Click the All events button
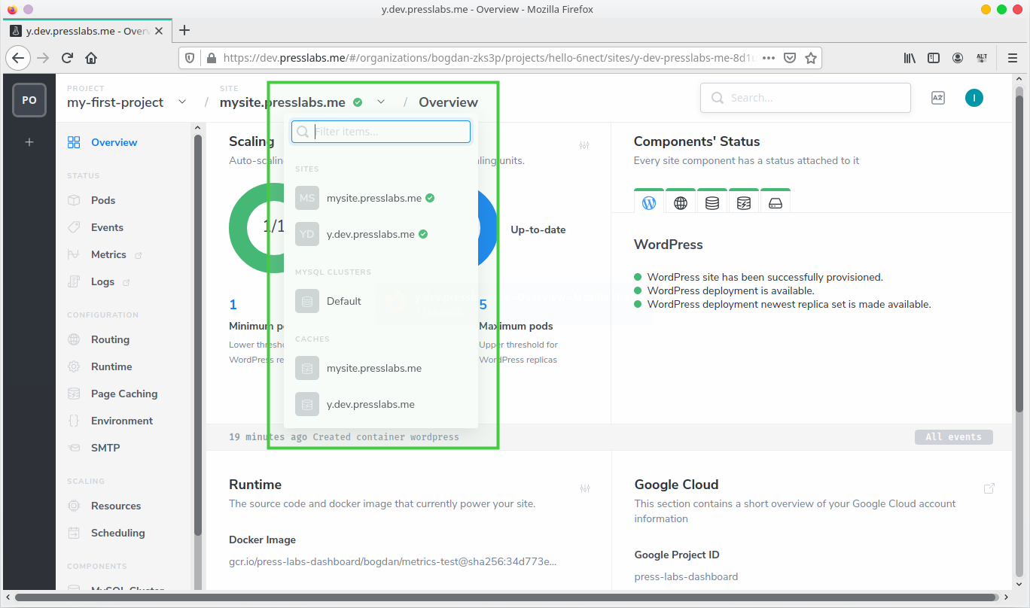 click(954, 436)
